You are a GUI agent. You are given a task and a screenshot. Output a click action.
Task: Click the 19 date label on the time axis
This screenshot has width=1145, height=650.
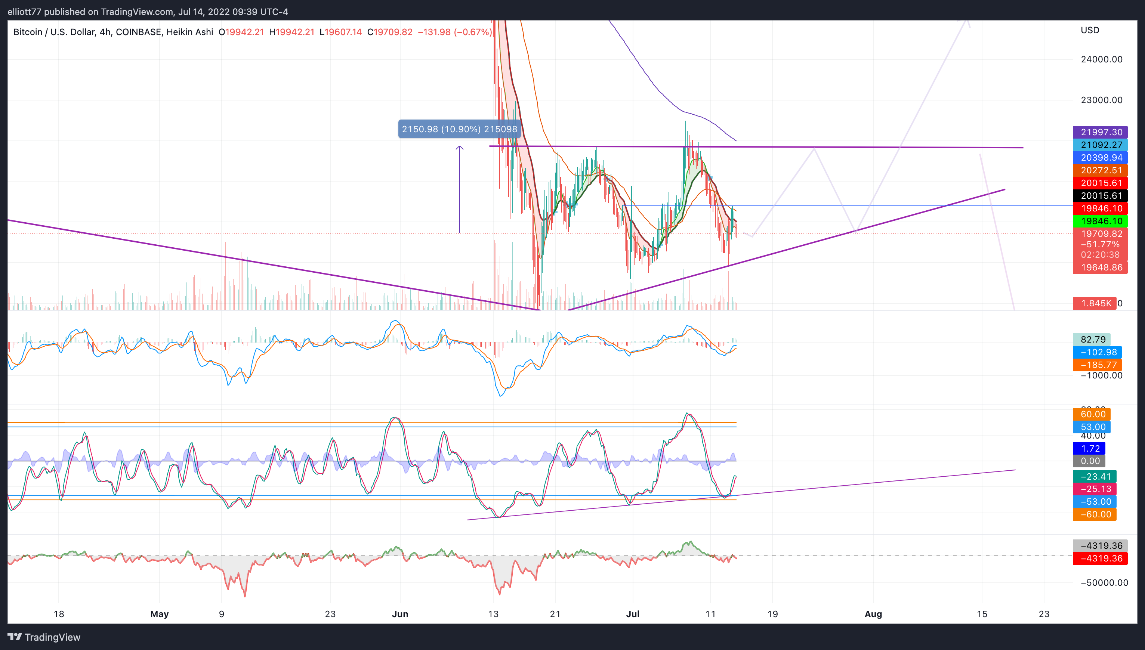(772, 614)
